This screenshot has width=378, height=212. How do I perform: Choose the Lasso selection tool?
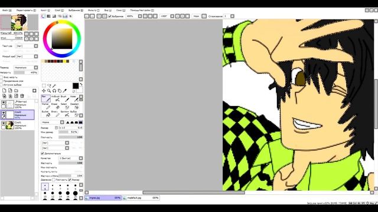coord(49,85)
